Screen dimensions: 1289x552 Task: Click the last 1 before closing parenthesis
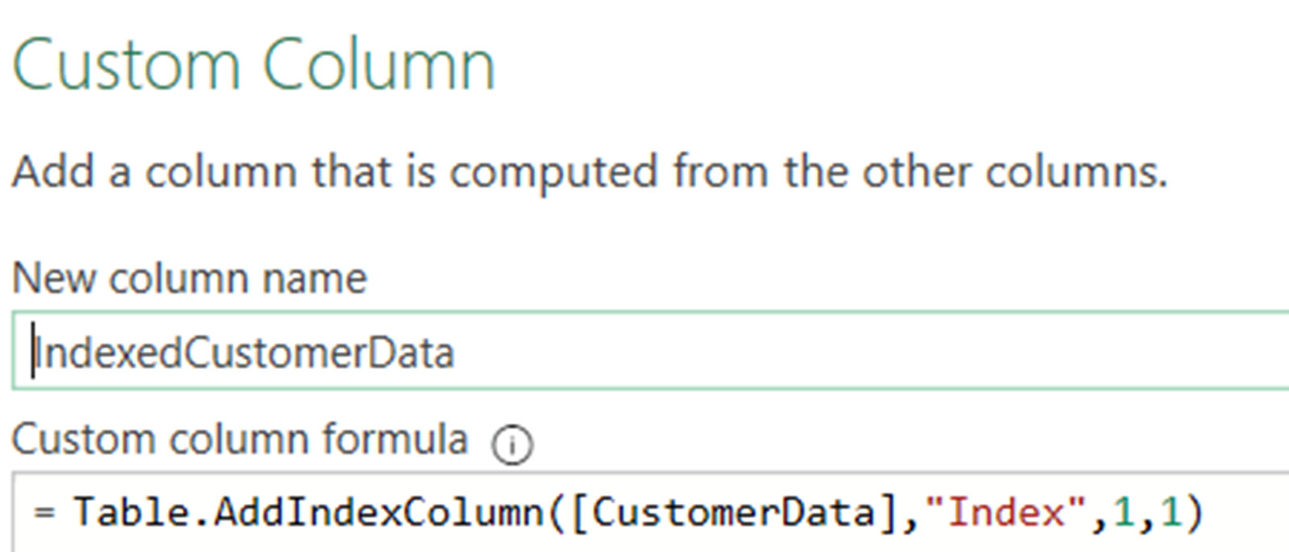tap(1170, 513)
